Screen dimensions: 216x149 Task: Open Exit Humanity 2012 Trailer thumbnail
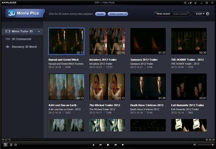click(189, 87)
